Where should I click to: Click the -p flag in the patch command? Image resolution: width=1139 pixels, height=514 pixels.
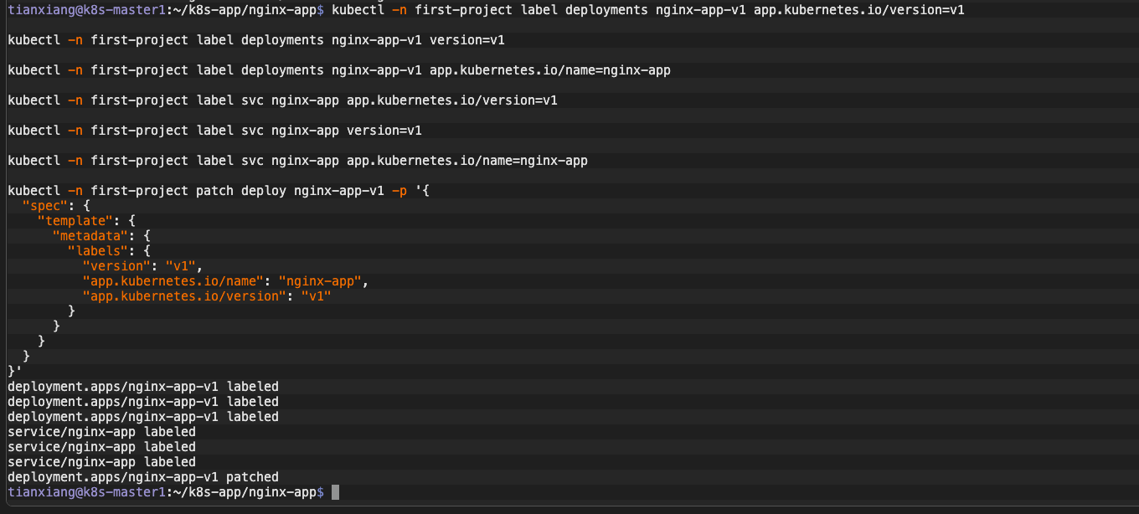[399, 191]
